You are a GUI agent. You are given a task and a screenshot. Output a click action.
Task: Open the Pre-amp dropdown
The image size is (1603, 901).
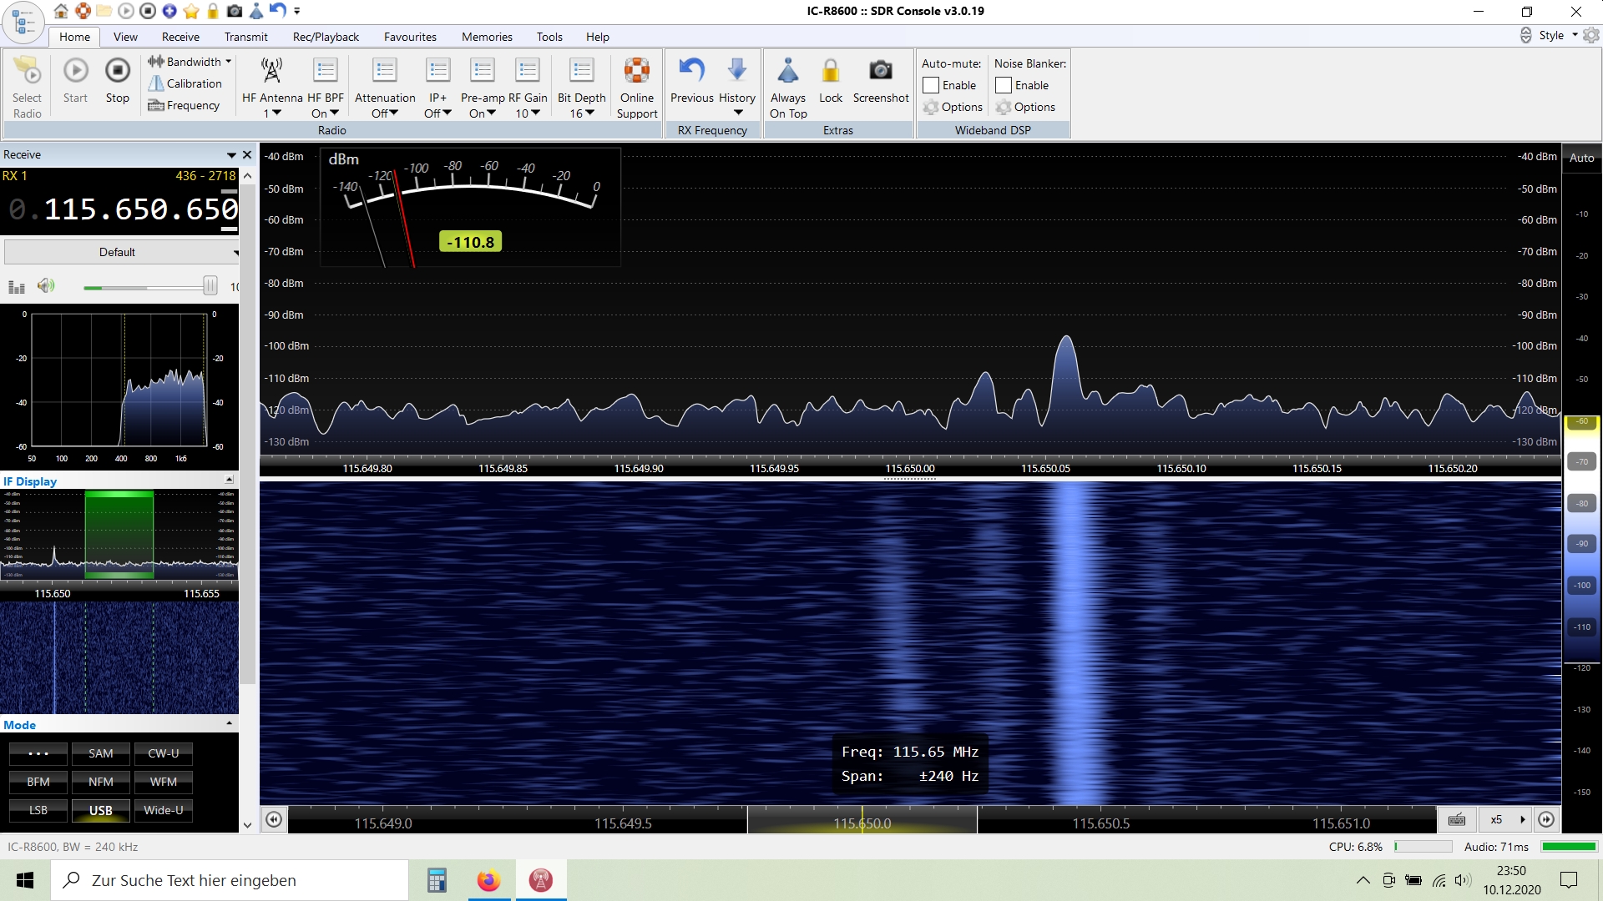[483, 88]
